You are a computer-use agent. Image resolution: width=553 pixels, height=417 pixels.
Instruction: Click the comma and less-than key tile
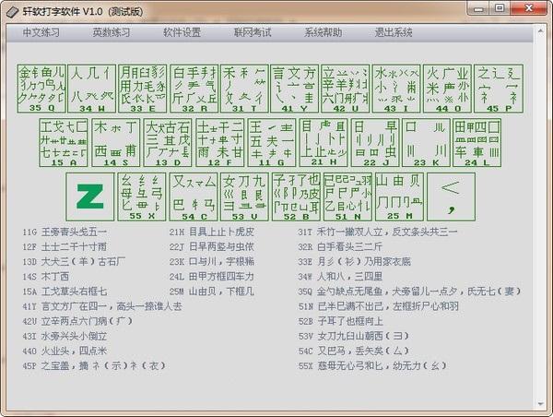pos(451,197)
